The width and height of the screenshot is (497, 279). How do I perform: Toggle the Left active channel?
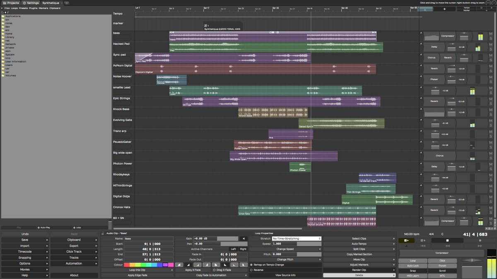point(233,249)
